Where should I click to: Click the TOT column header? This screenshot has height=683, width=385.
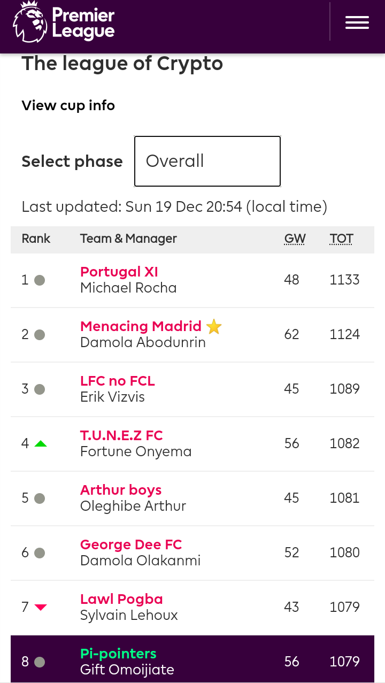point(342,239)
